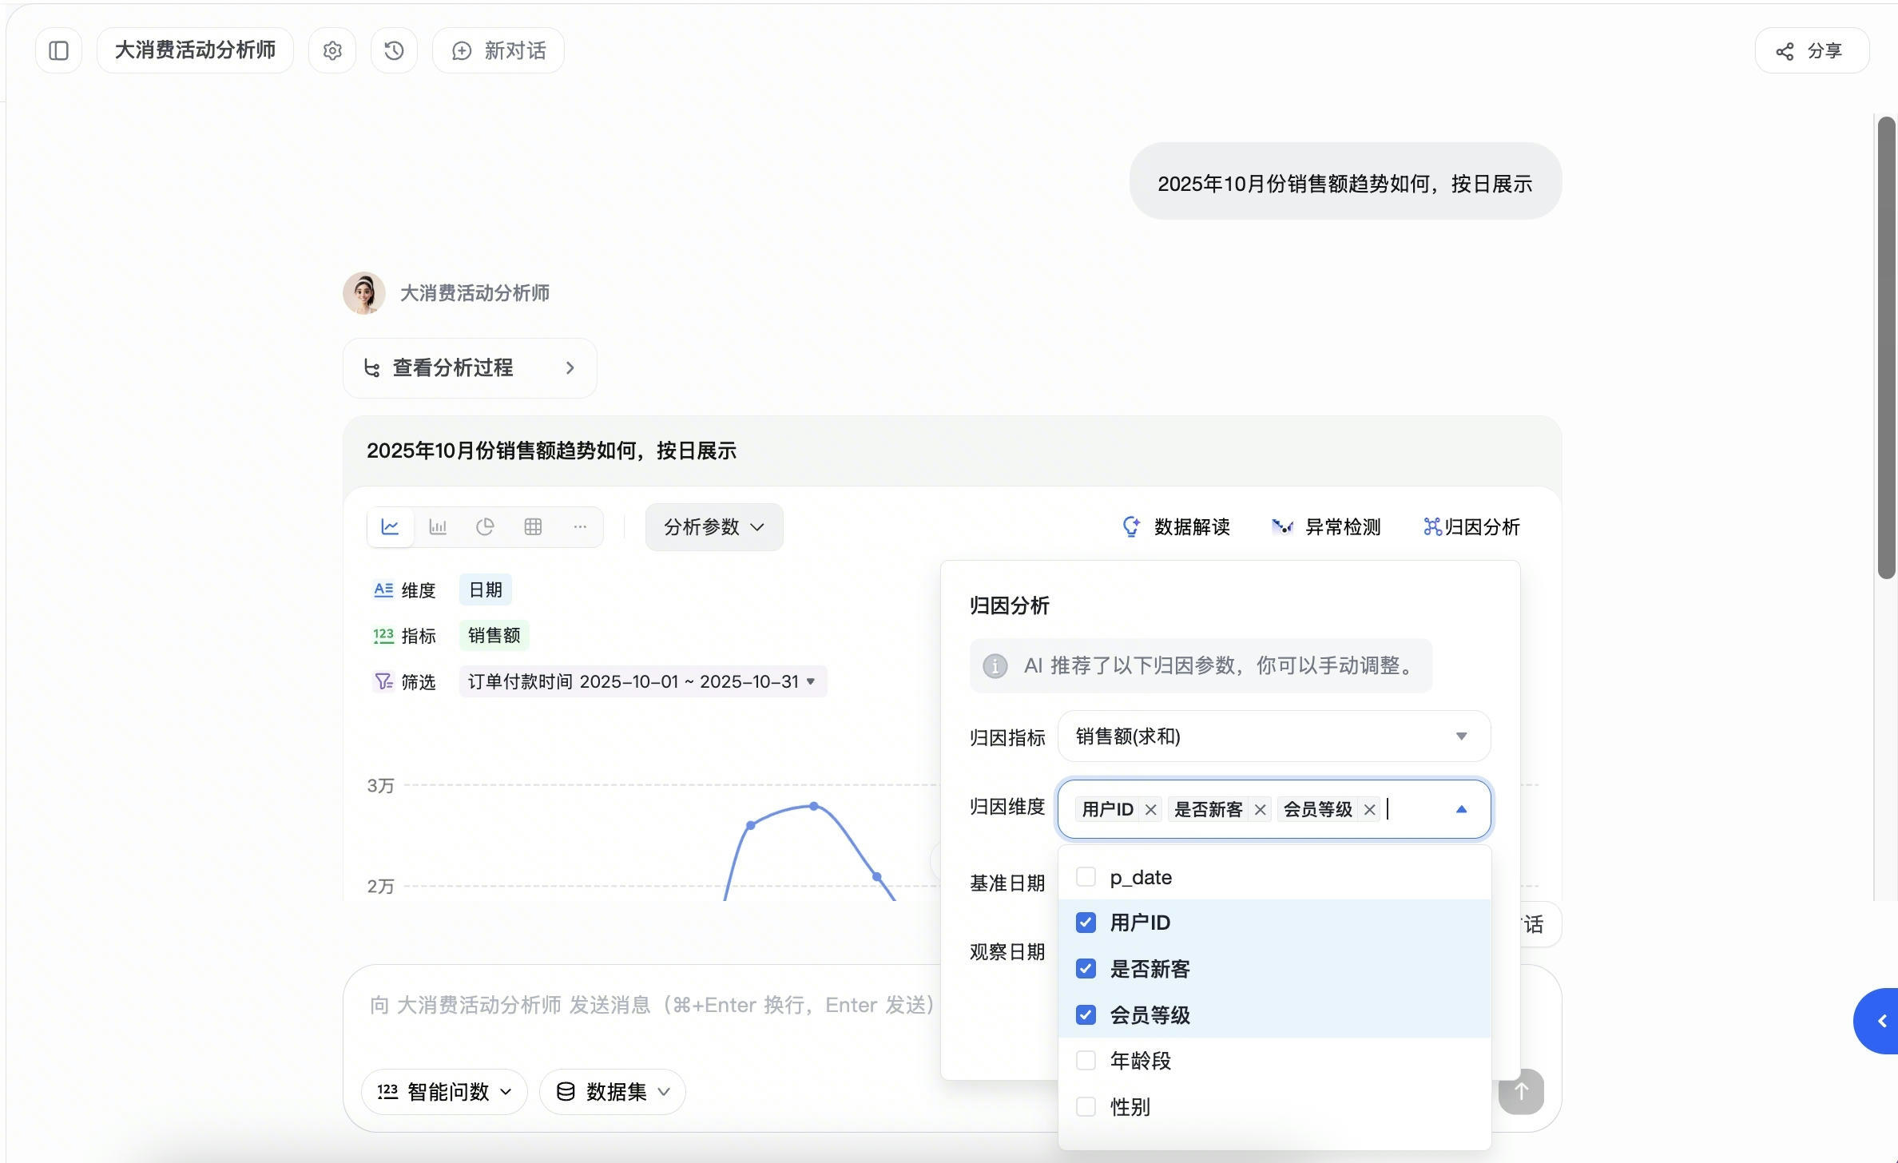Open settings gear icon
The width and height of the screenshot is (1898, 1163).
[x=332, y=51]
